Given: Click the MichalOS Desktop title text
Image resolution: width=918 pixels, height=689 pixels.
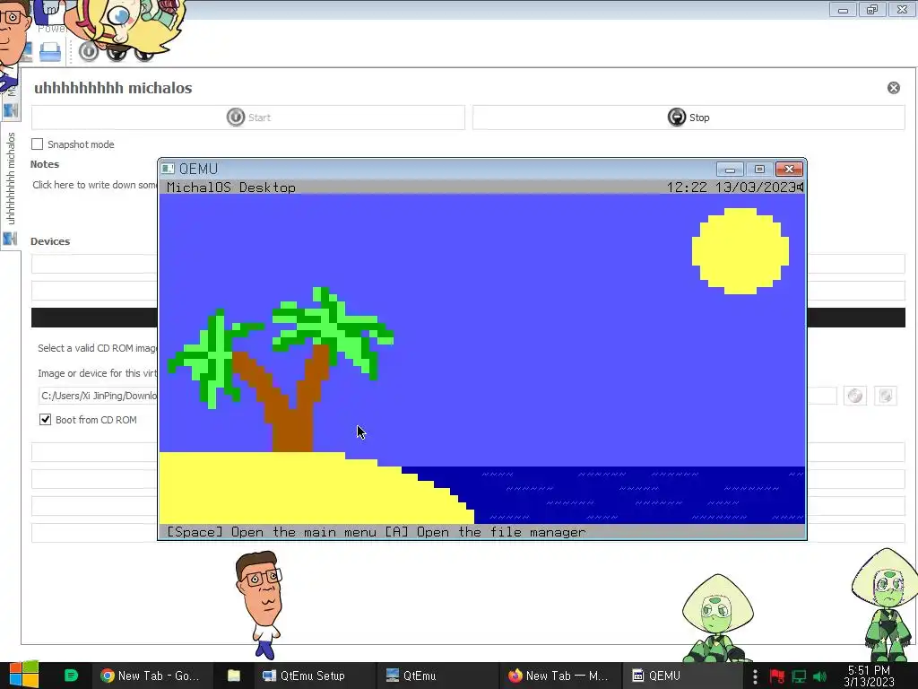Looking at the screenshot, I should point(230,188).
